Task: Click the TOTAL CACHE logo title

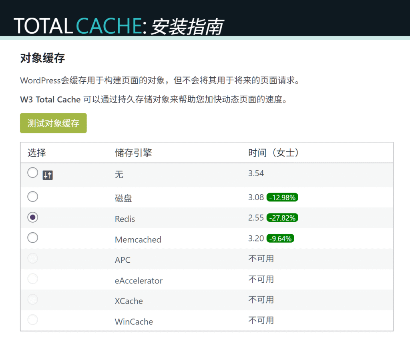Action: click(x=78, y=26)
